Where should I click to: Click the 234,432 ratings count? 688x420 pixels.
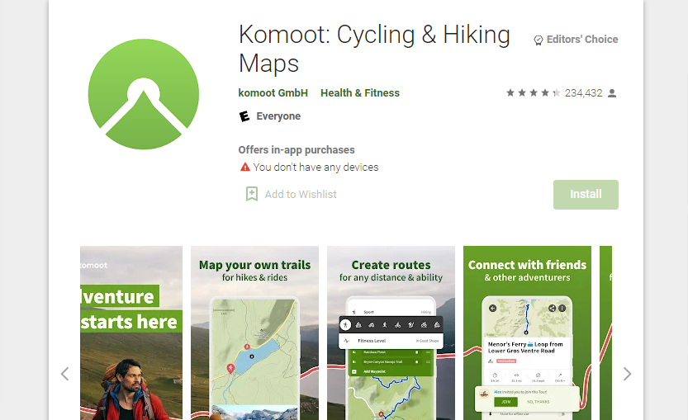(583, 93)
